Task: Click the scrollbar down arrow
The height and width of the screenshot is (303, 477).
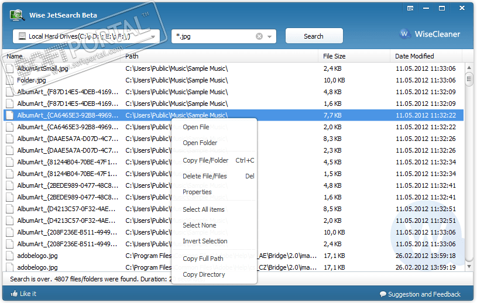Action: pyautogui.click(x=469, y=267)
